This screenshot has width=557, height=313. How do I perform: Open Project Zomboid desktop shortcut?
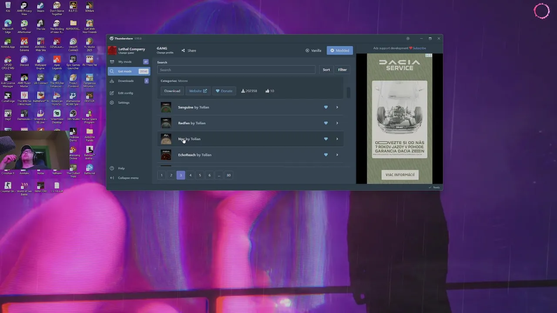[73, 80]
